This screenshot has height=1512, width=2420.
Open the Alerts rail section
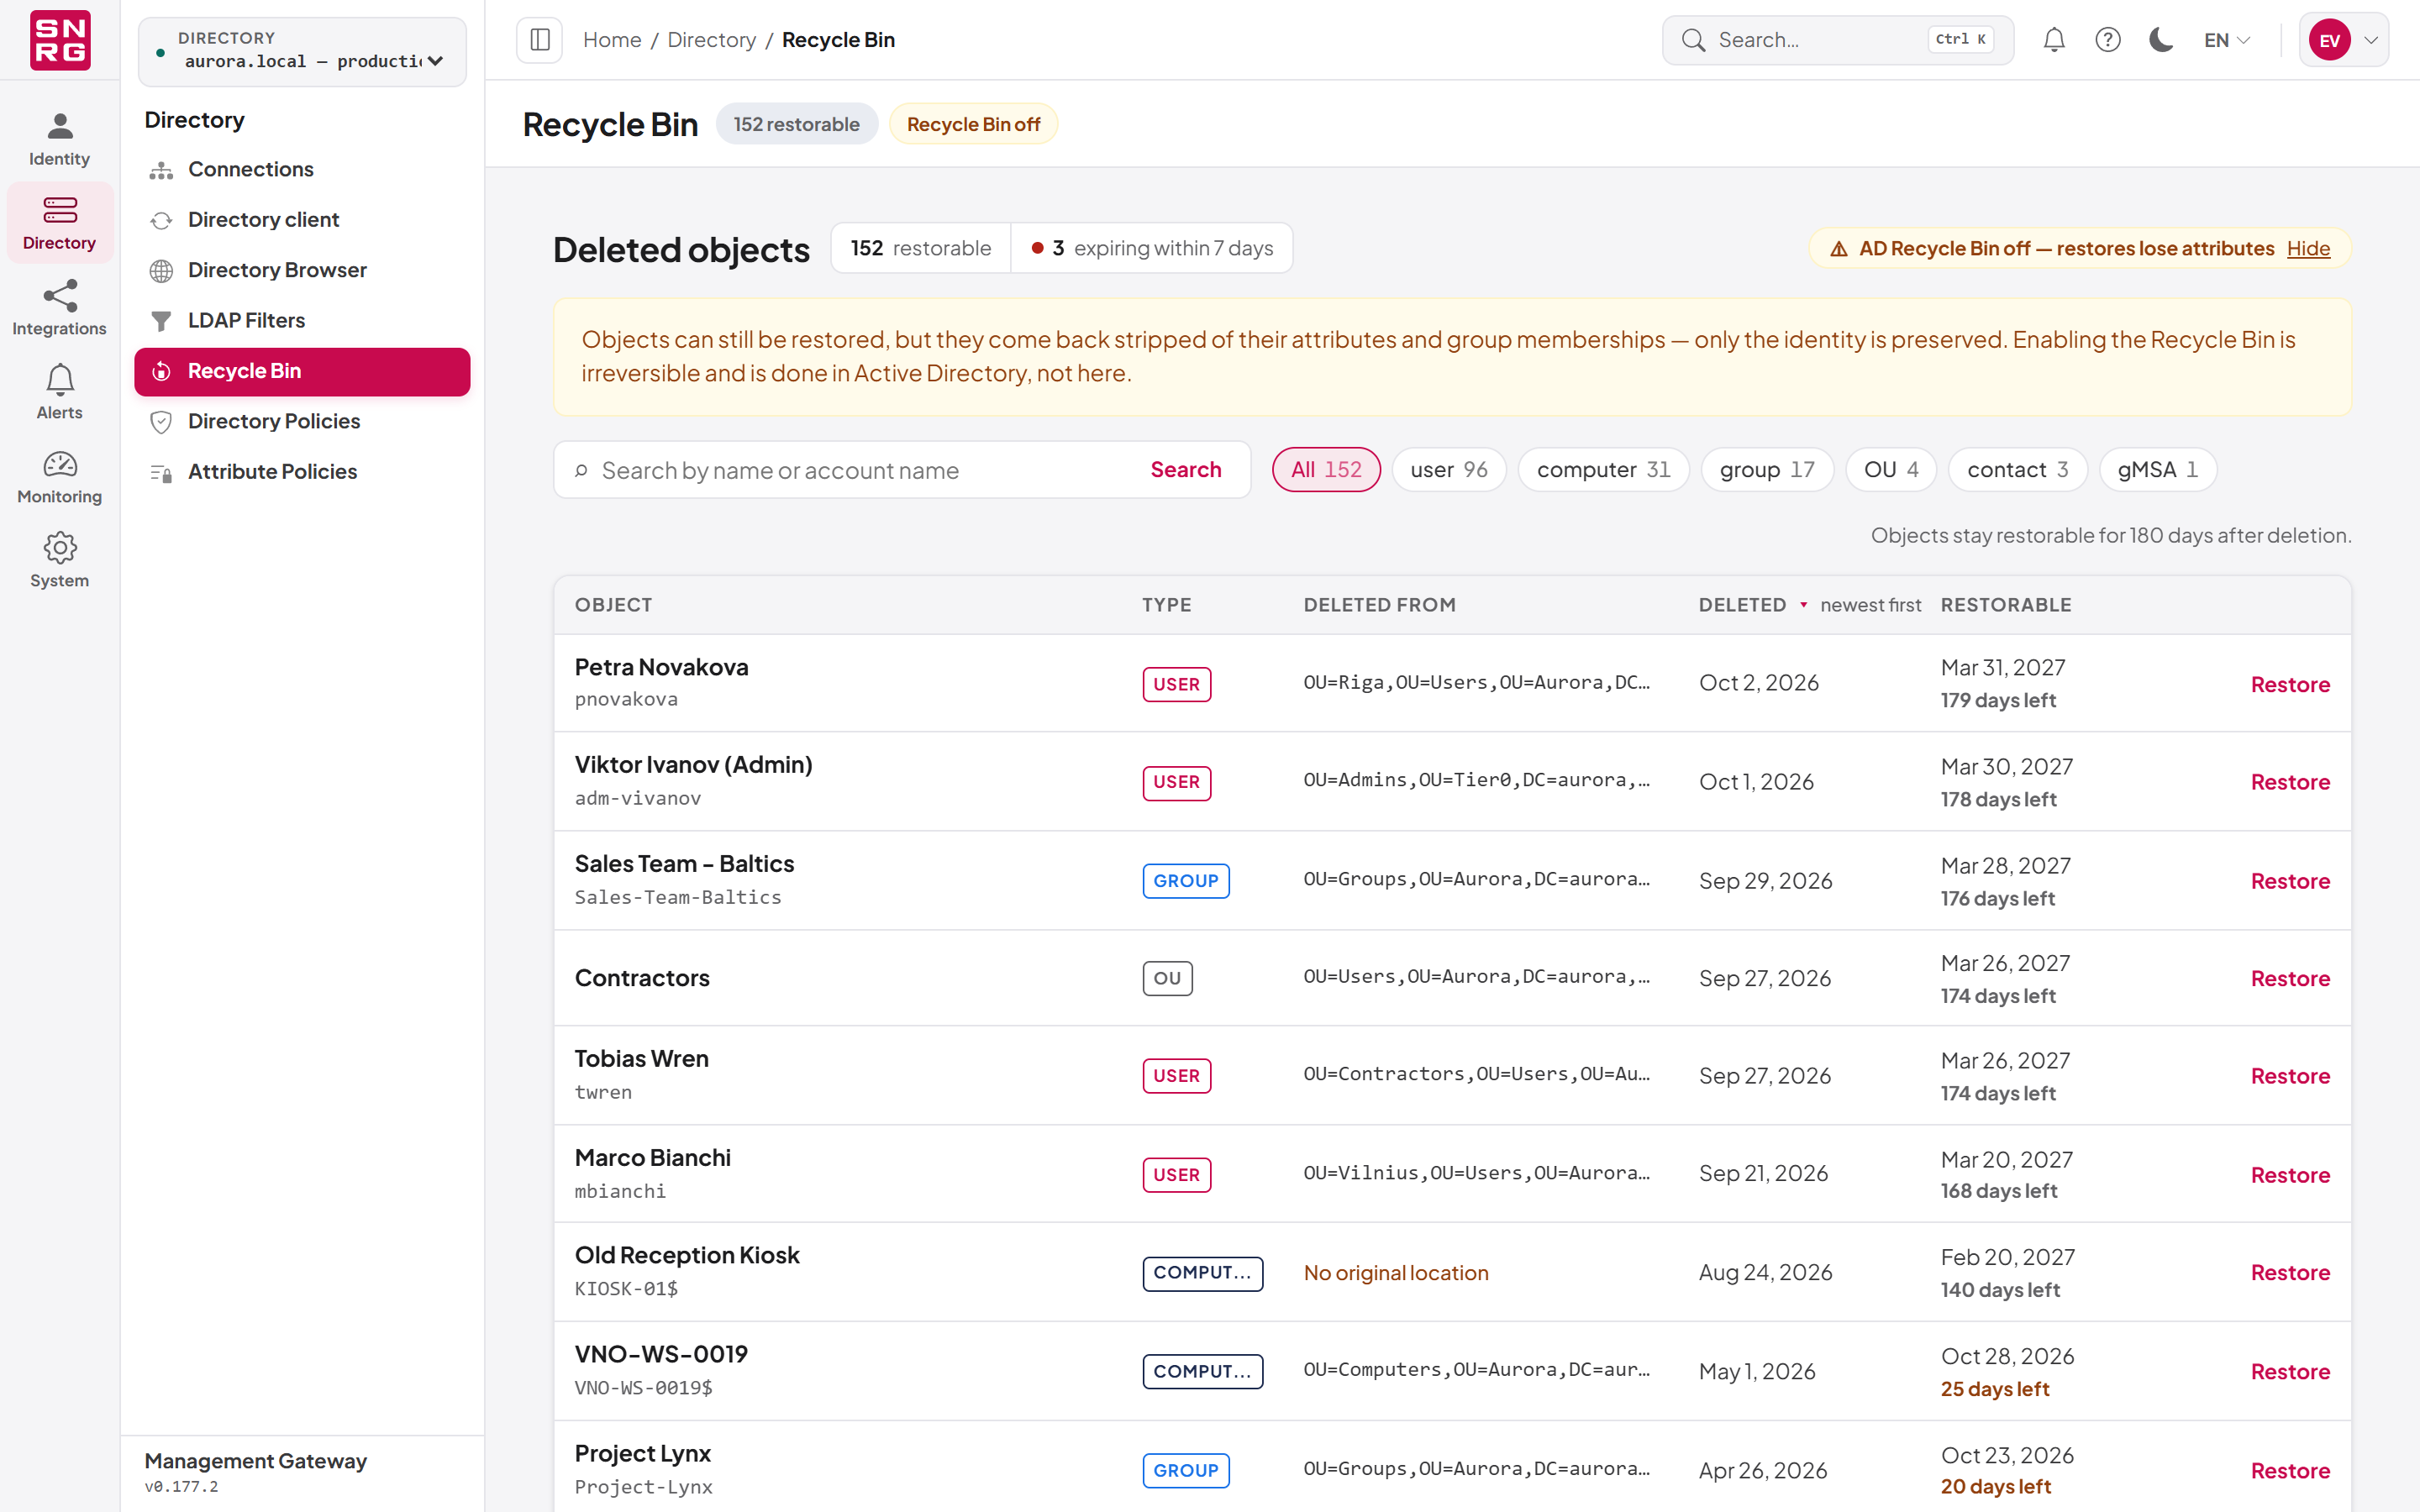(59, 393)
